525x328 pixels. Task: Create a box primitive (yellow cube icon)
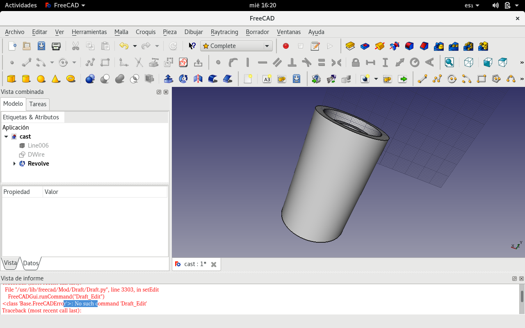point(11,79)
